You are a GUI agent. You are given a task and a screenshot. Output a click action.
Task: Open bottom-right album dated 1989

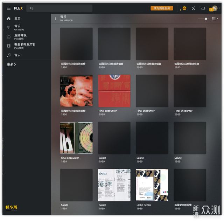(190, 185)
